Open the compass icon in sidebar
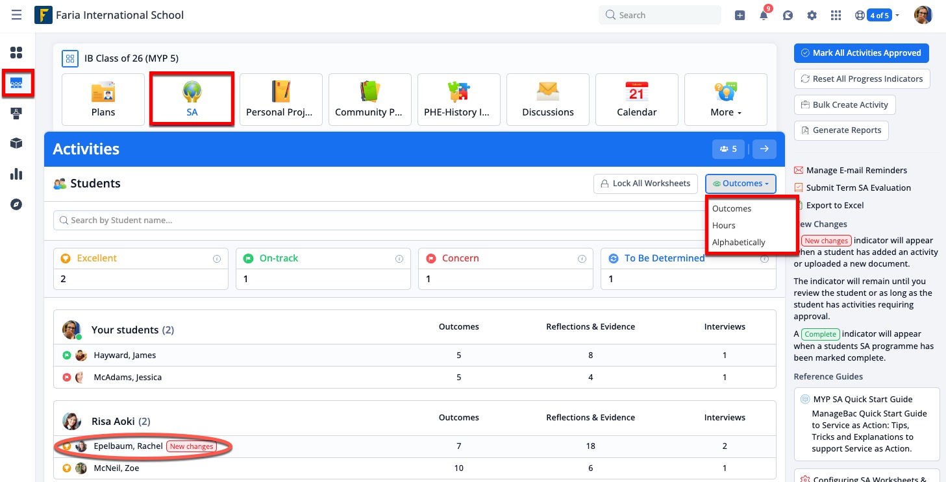 point(16,204)
